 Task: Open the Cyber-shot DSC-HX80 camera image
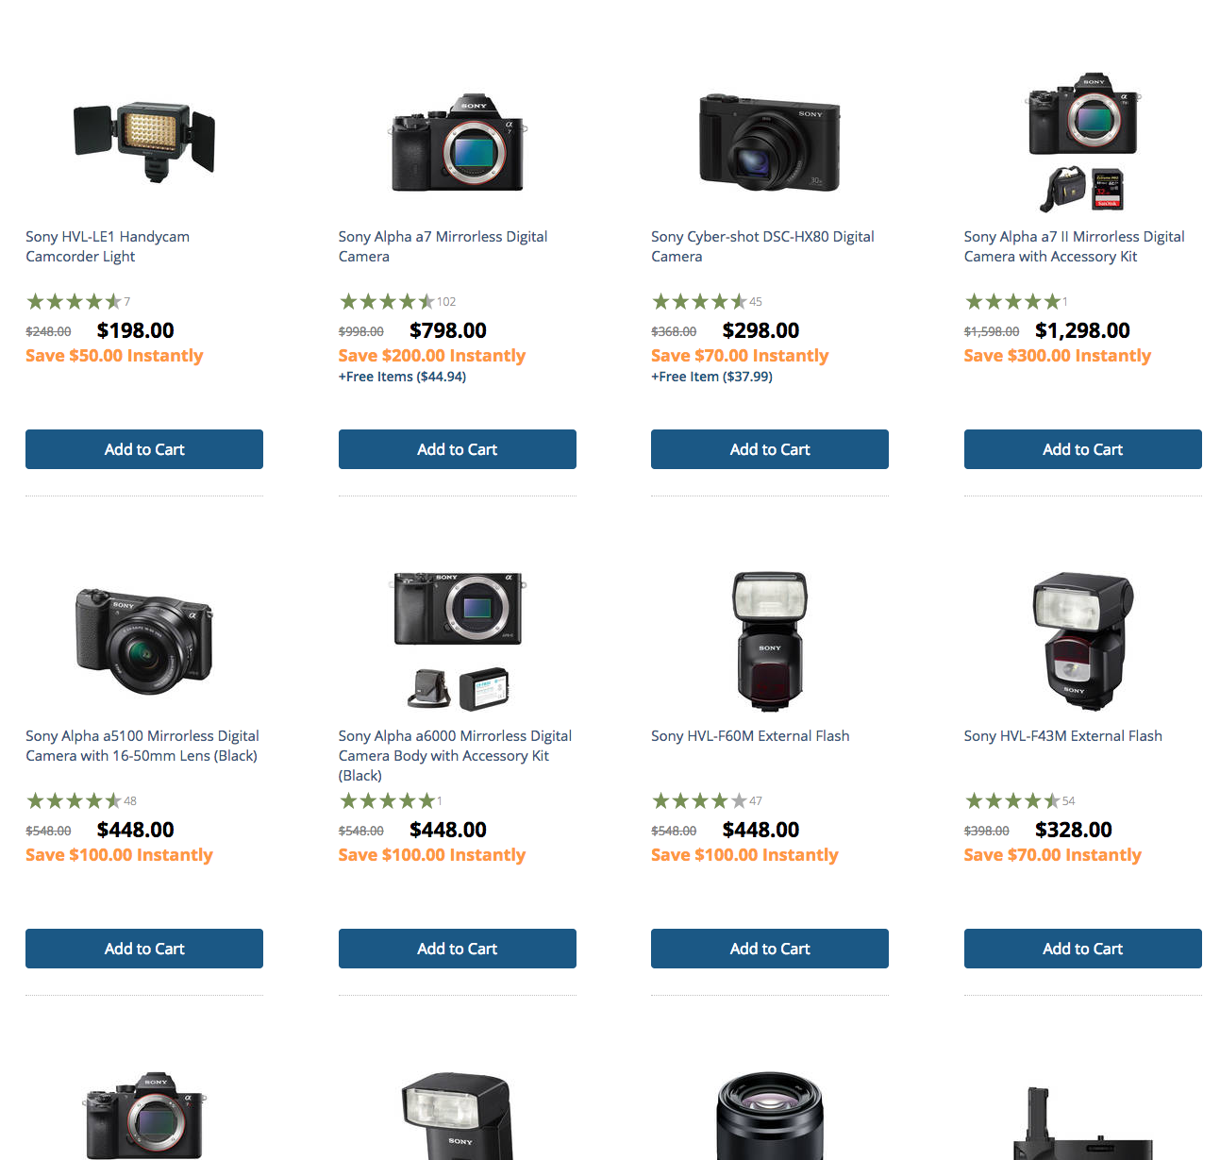(770, 142)
